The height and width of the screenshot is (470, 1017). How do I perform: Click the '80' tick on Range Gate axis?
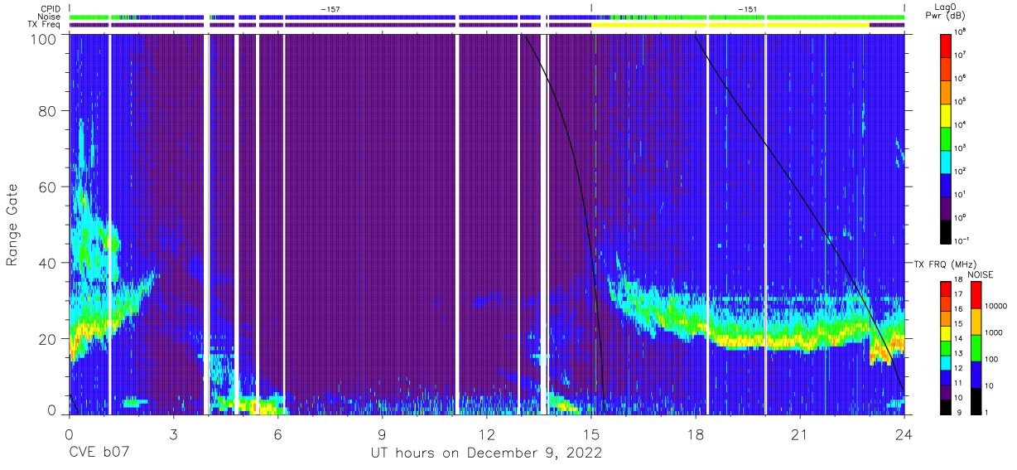coord(48,111)
